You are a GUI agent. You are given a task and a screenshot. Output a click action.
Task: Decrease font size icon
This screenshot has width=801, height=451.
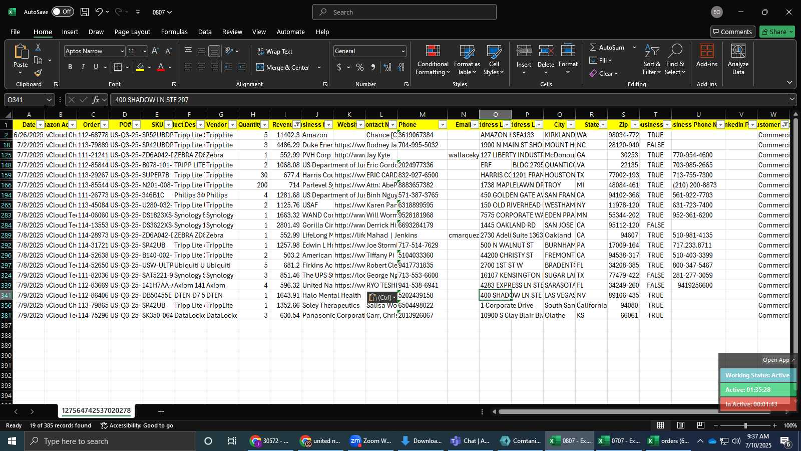(x=168, y=51)
